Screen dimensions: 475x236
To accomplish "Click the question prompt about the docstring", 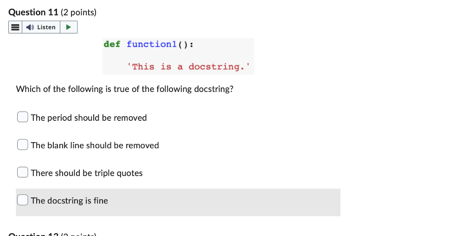I will [x=125, y=89].
